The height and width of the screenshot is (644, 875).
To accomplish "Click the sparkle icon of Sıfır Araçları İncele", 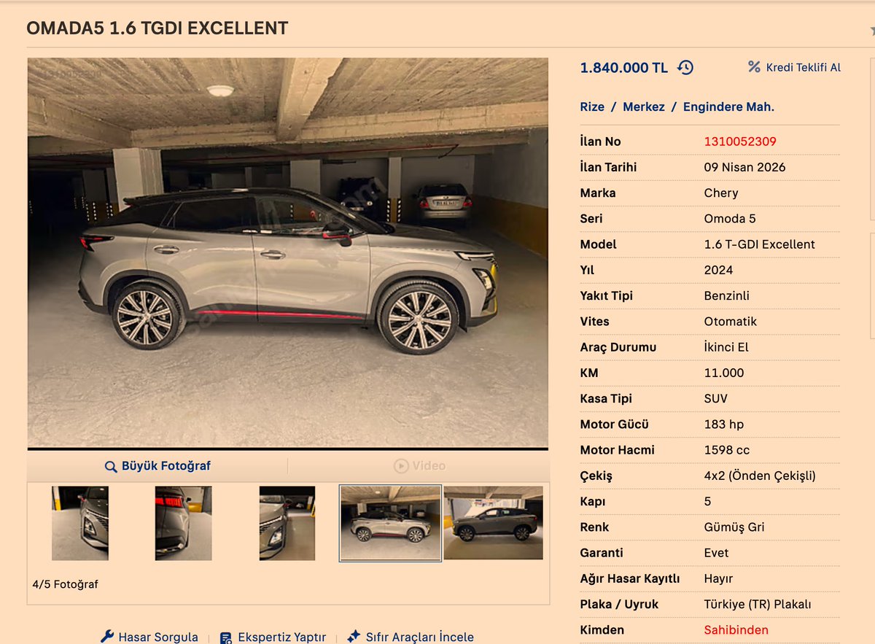I will (354, 637).
